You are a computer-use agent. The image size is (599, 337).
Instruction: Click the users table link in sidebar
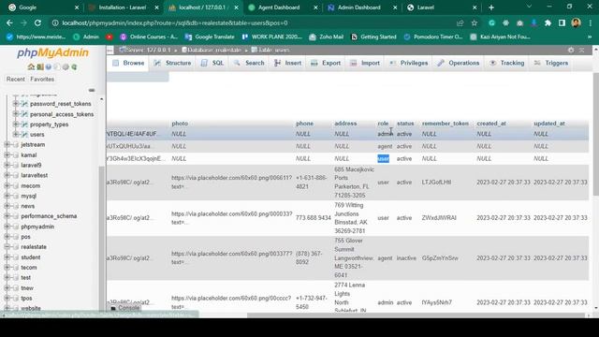coord(37,135)
